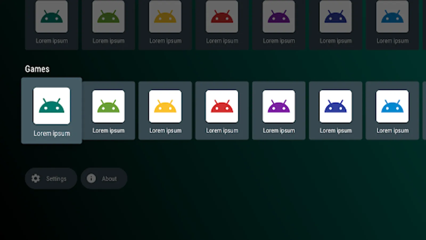Click Lorem ipsum label under focused teal app
Viewport: 426px width, 240px height.
pyautogui.click(x=52, y=133)
